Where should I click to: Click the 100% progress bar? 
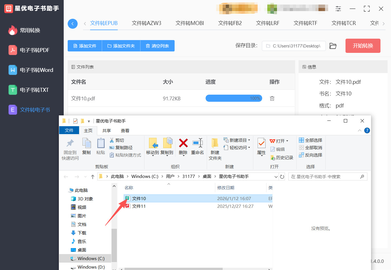click(x=233, y=98)
